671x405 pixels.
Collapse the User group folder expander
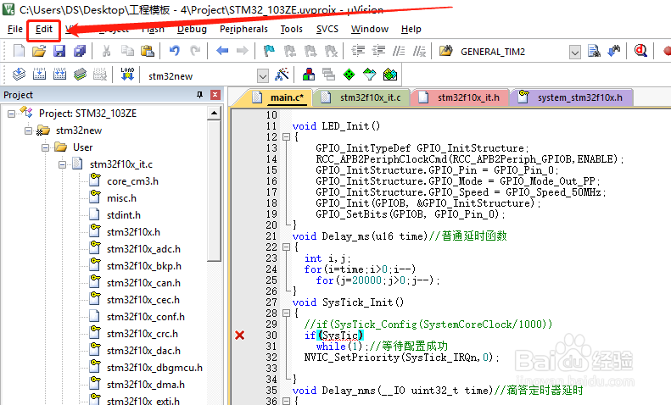tap(45, 147)
